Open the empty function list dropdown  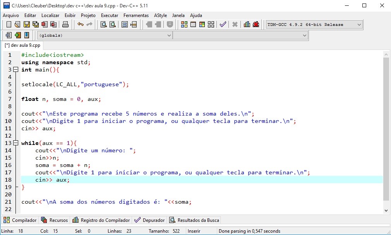[240, 35]
